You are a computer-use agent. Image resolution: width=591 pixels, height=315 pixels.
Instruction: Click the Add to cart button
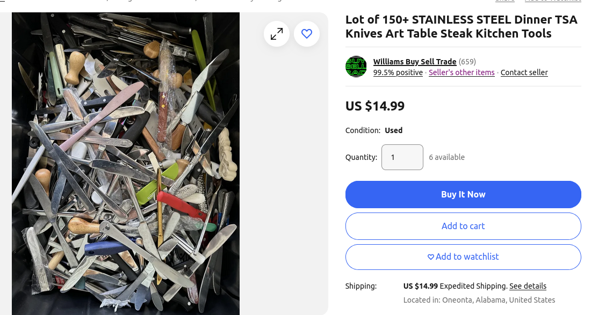click(x=463, y=226)
